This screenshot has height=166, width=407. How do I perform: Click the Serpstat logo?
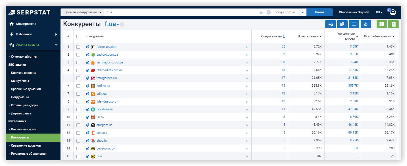[29, 12]
